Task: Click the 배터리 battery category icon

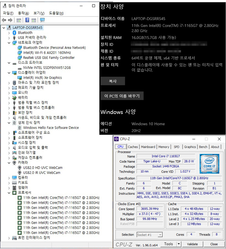Action: pyautogui.click(x=15, y=98)
